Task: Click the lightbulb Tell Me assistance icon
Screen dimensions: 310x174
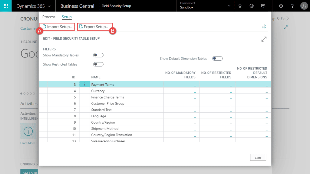Action: 240,6
